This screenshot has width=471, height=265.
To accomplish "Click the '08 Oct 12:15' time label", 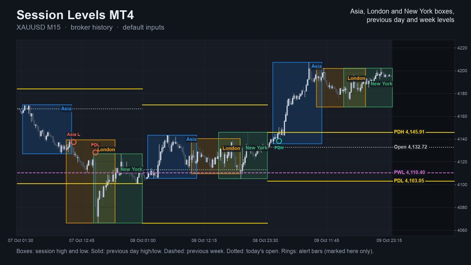I will click(204, 240).
